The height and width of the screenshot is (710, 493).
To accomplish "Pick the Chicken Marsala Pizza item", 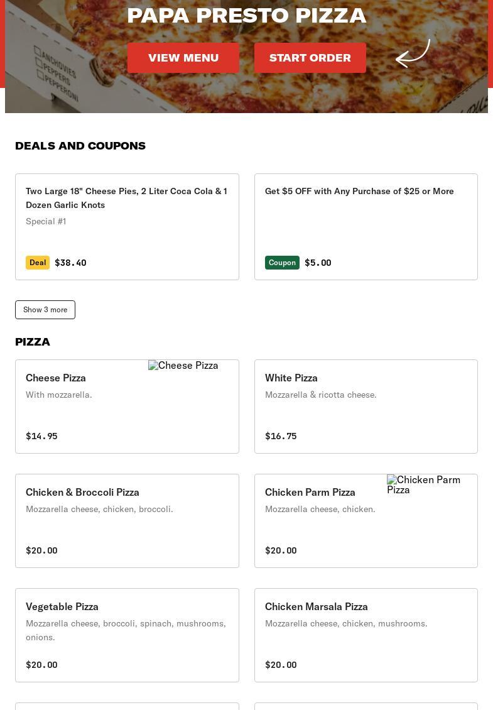I will (317, 606).
